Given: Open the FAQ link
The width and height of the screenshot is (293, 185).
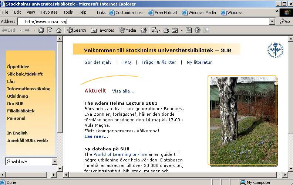Looking at the screenshot, I should click(127, 62).
